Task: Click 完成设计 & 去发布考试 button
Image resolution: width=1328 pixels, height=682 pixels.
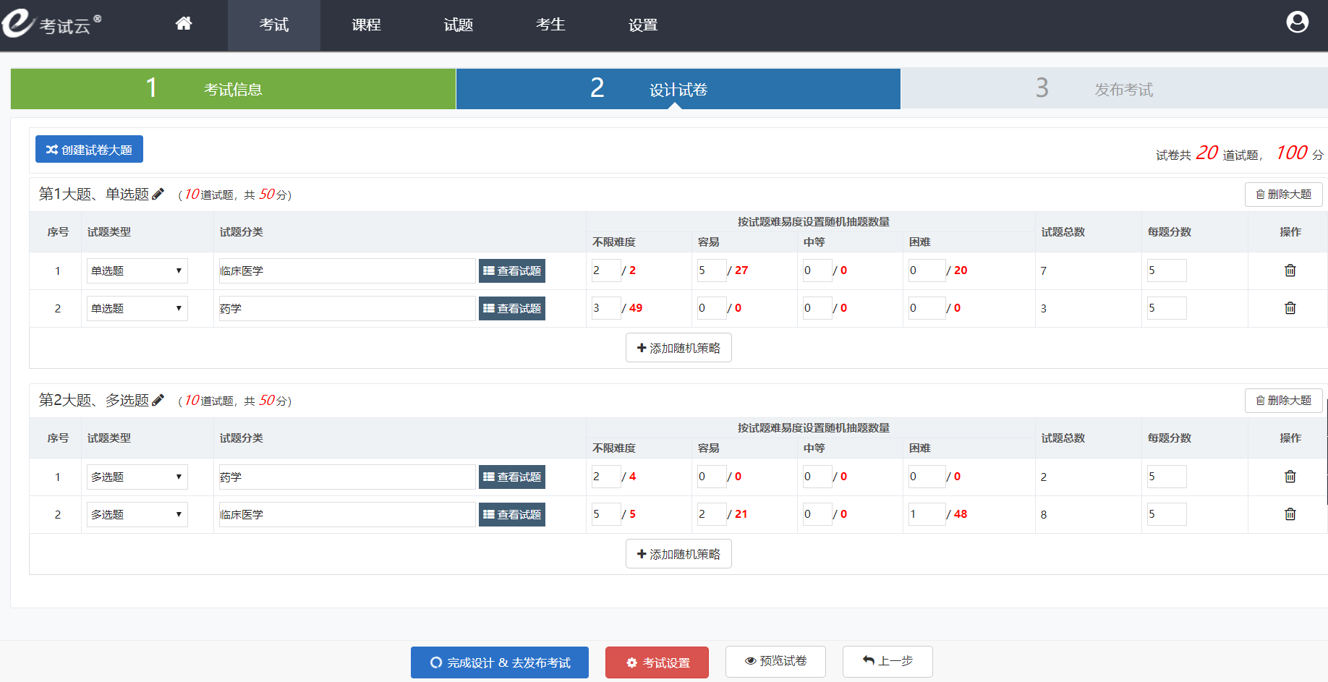Action: point(500,662)
